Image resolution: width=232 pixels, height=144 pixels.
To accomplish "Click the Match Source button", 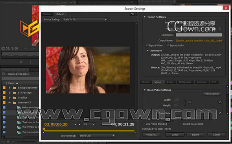I will pos(212,94).
